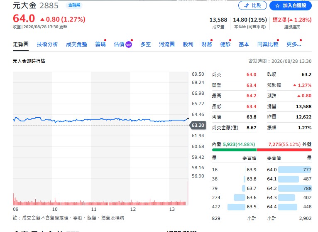Click bid price 63.9 row
This screenshot has width=318, height=232.
pyautogui.click(x=234, y=170)
